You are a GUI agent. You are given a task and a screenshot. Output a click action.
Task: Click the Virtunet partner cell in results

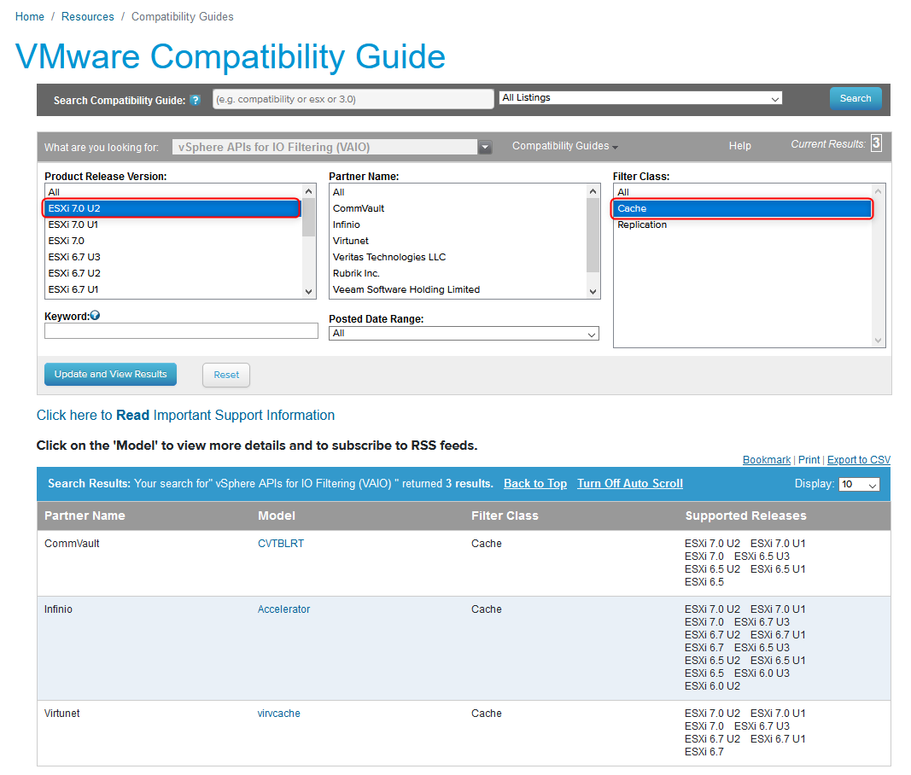[62, 714]
